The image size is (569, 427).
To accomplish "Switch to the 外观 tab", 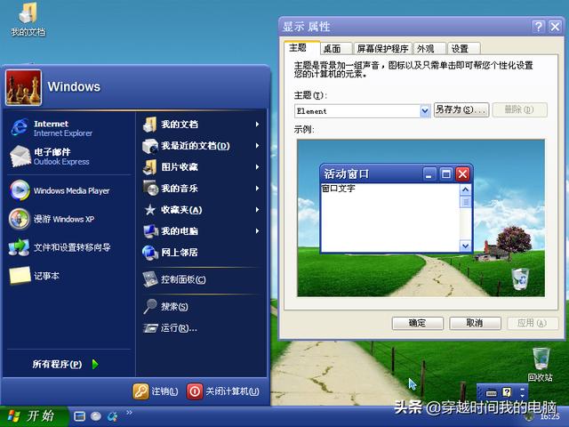I will point(429,49).
